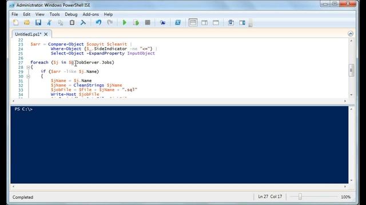366x205 pixels.
Task: Click the console pane scroll up arrow
Action: [x=351, y=109]
